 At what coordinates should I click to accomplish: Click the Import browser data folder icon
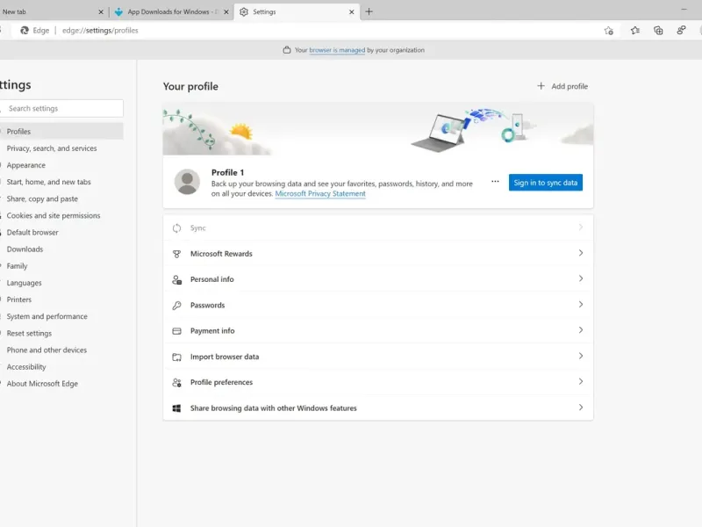coord(177,357)
